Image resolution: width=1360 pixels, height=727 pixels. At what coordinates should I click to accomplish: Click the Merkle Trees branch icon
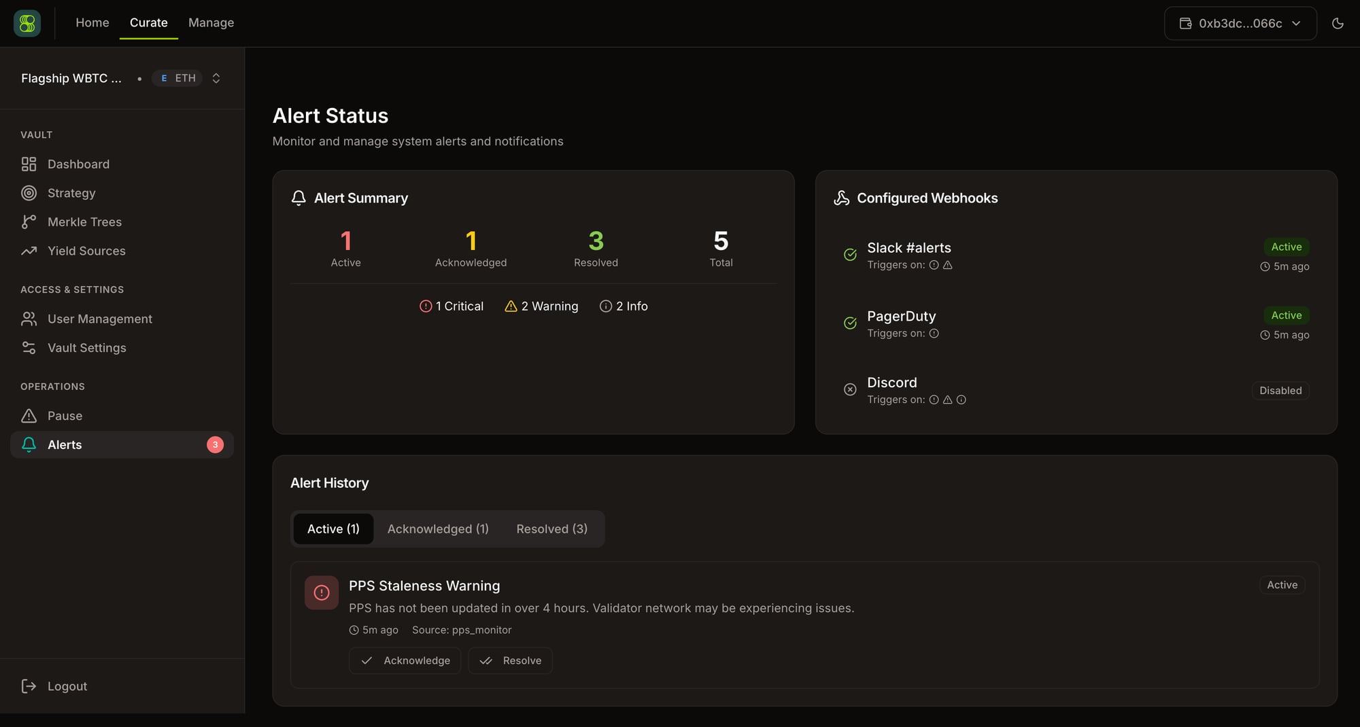click(x=29, y=221)
